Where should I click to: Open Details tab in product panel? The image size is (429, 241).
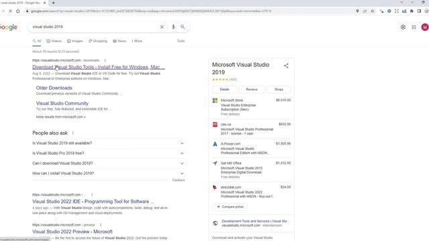tap(225, 89)
